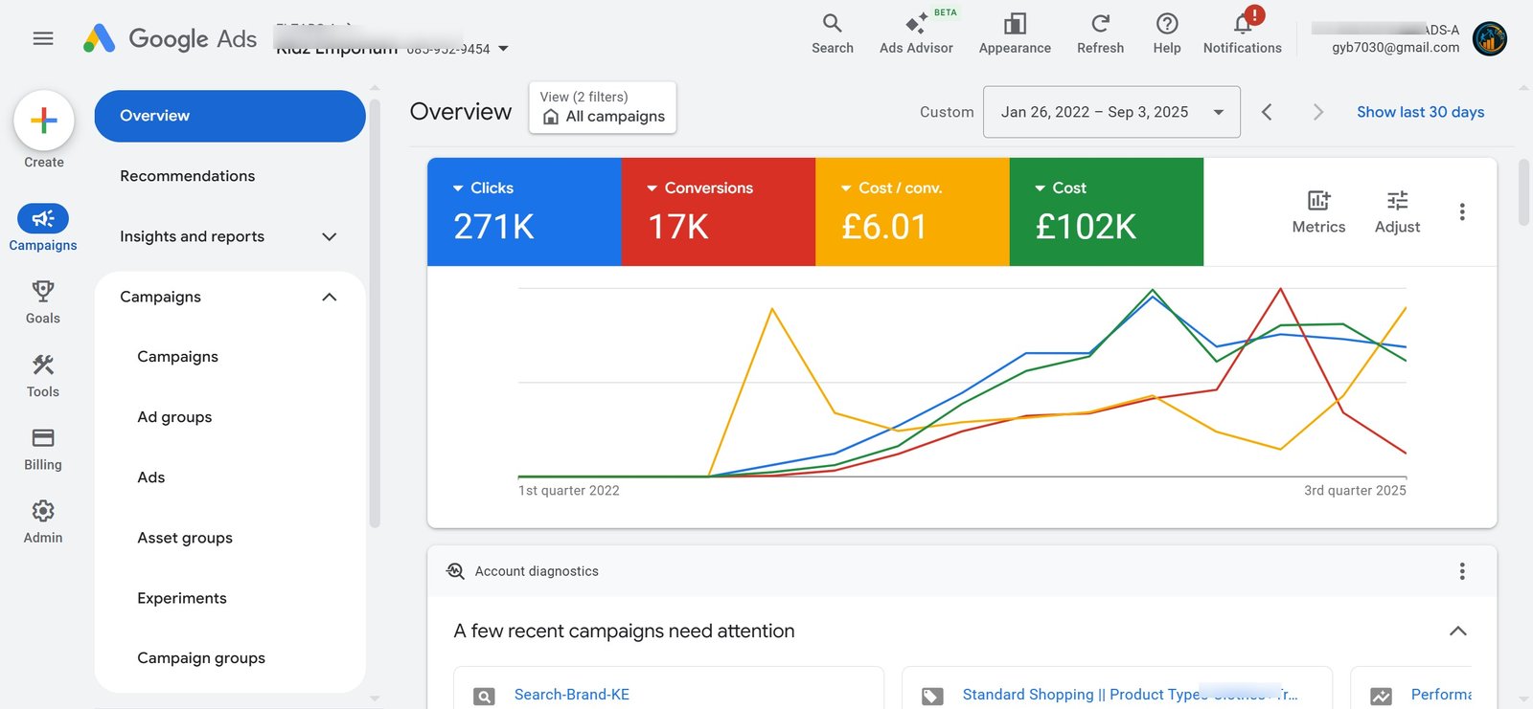The width and height of the screenshot is (1533, 709).
Task: Go to previous date range
Action: tap(1267, 112)
